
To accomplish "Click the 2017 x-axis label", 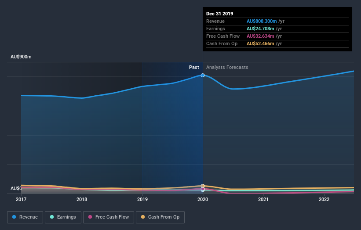I will 21,199.
